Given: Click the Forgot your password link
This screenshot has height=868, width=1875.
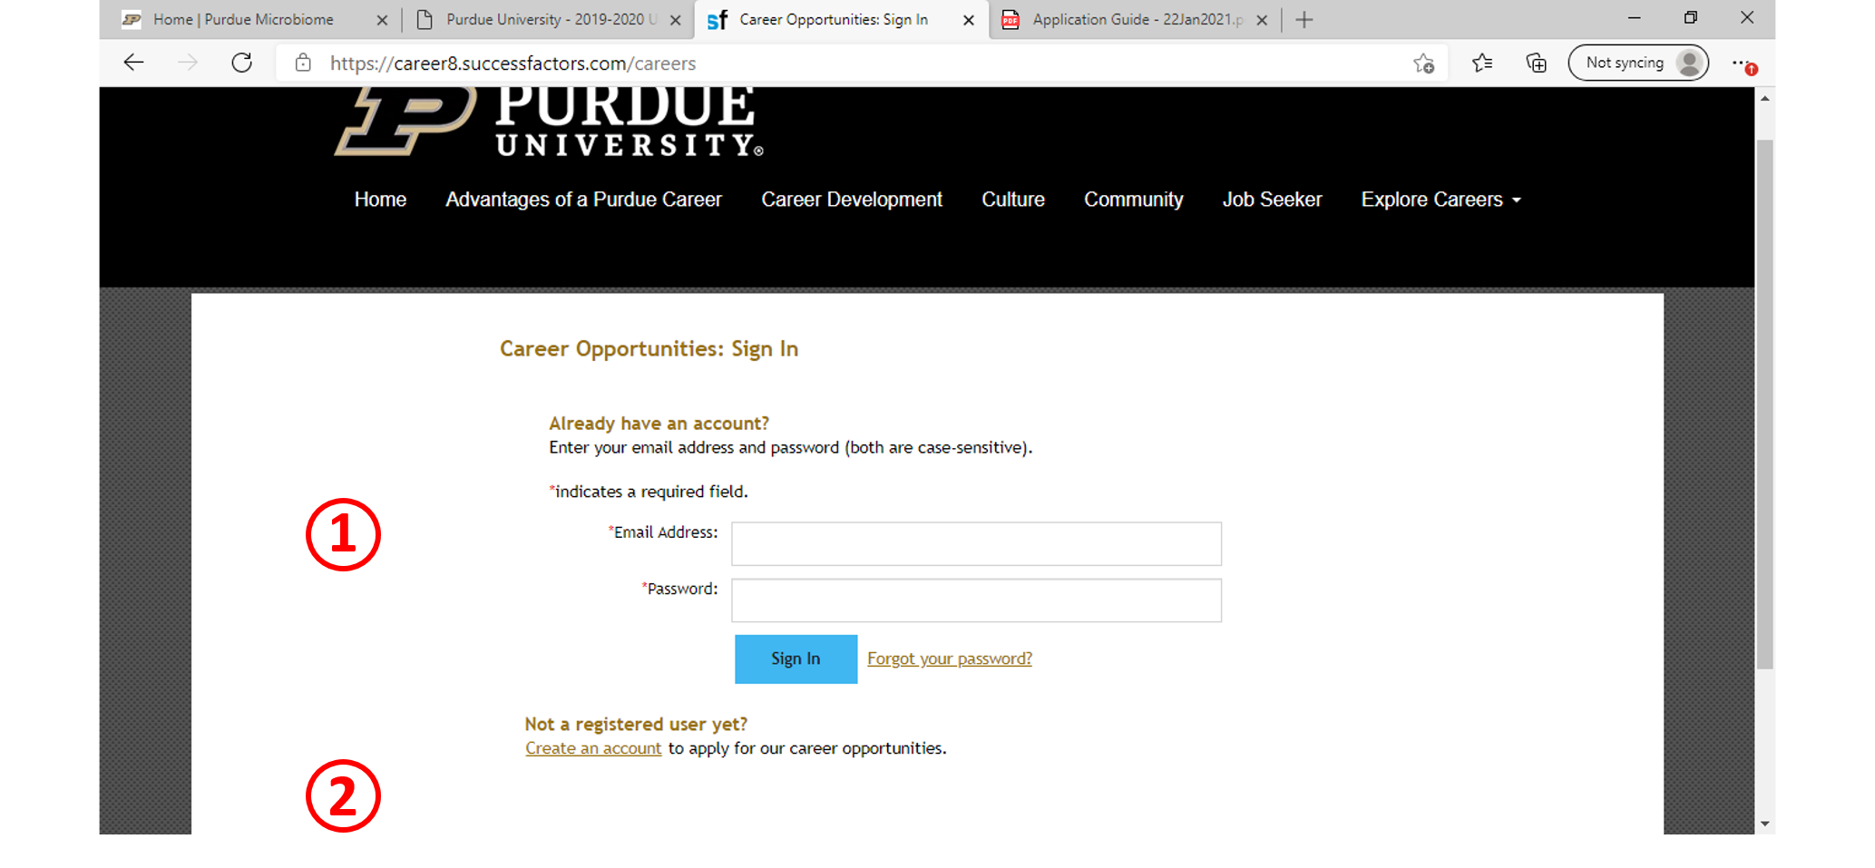Looking at the screenshot, I should tap(949, 658).
